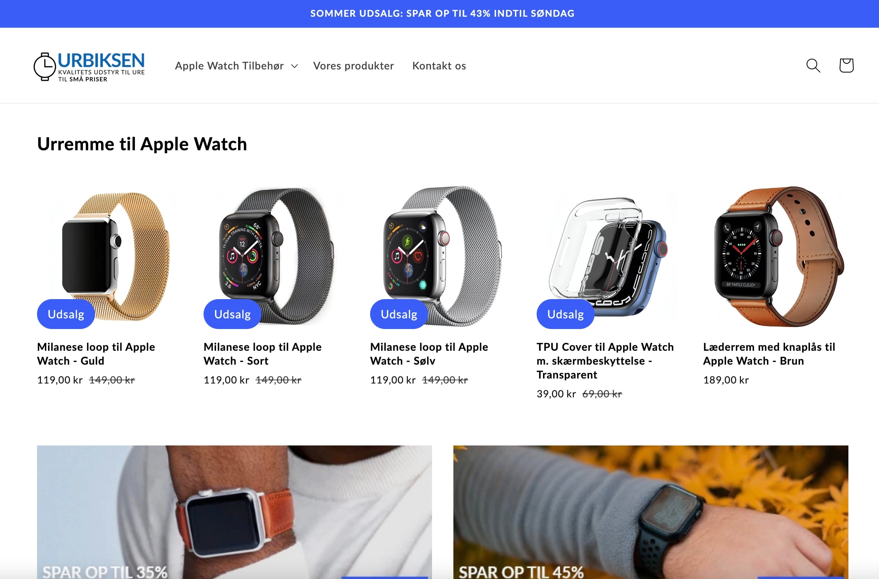Open the Milanese loop til Apple Watch - Sølv link
Screen dimensions: 879x579
click(429, 354)
